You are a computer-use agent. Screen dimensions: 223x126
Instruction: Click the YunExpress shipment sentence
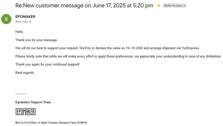coord(107,48)
